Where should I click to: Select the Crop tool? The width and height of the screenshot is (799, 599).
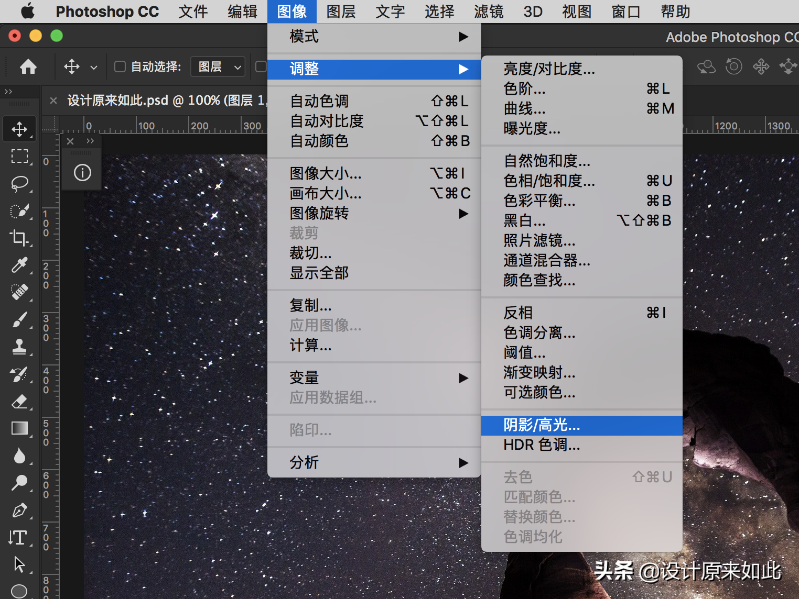point(19,238)
